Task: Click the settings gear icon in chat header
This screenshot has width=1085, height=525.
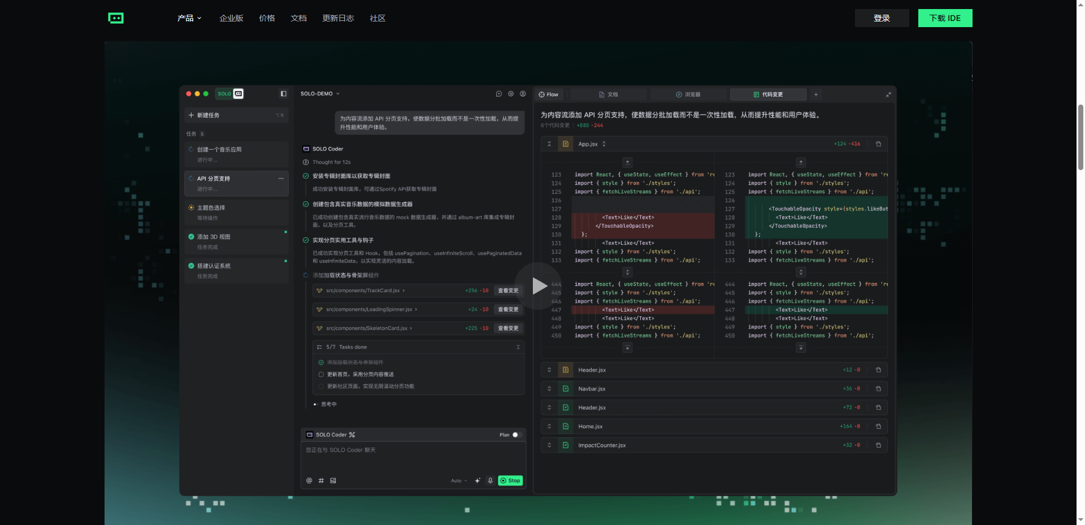Action: [511, 94]
